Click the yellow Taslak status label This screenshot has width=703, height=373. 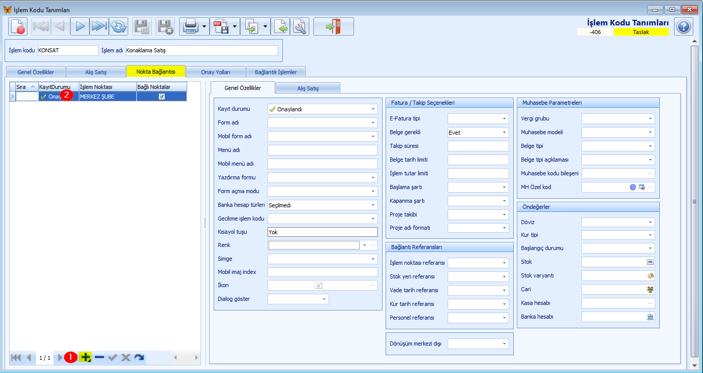pos(641,32)
